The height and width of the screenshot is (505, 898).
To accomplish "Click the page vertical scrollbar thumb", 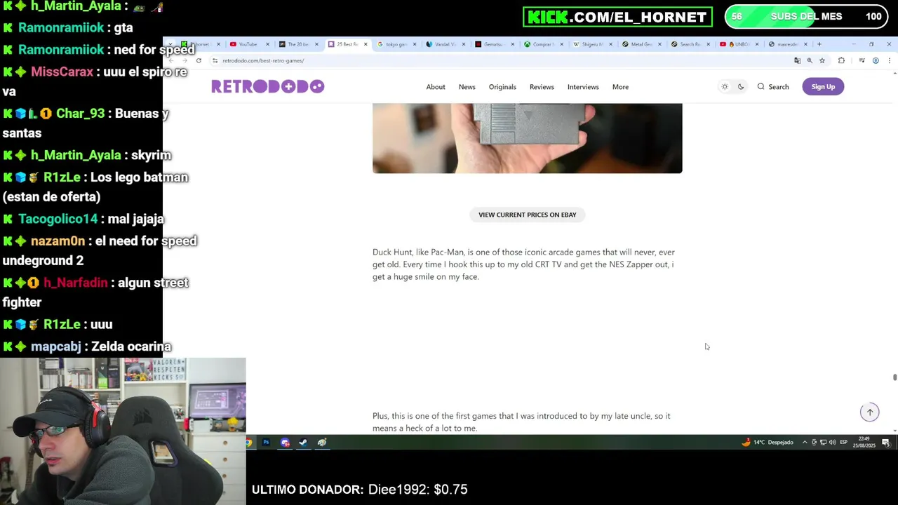I will point(894,377).
